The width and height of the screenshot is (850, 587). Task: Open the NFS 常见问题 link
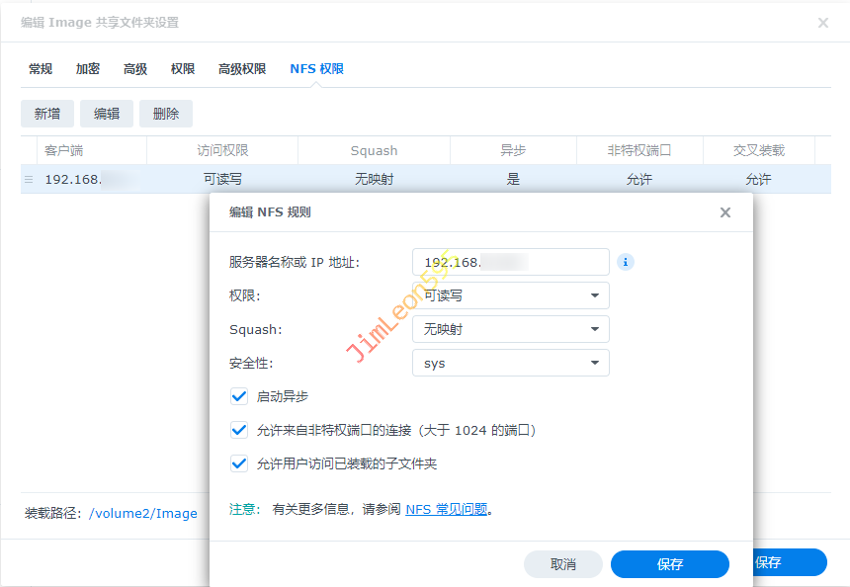[446, 510]
